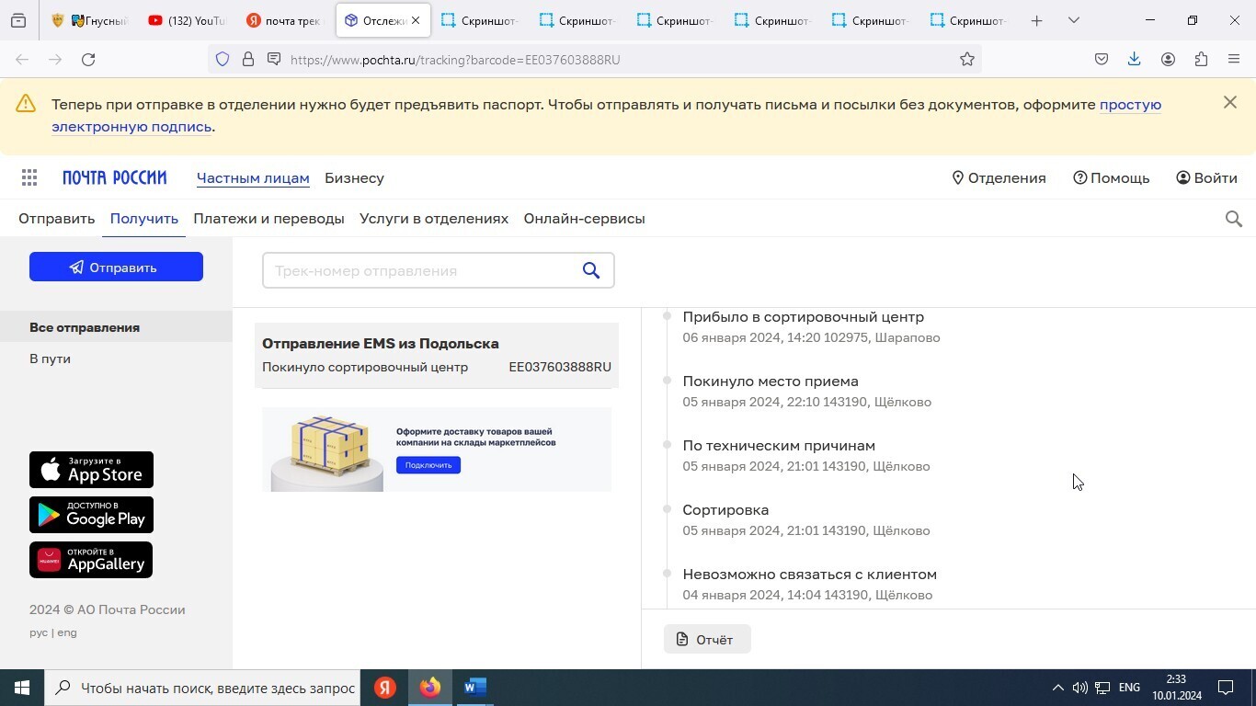The height and width of the screenshot is (706, 1256).
Task: Open the Получить menu section
Action: pos(143,219)
